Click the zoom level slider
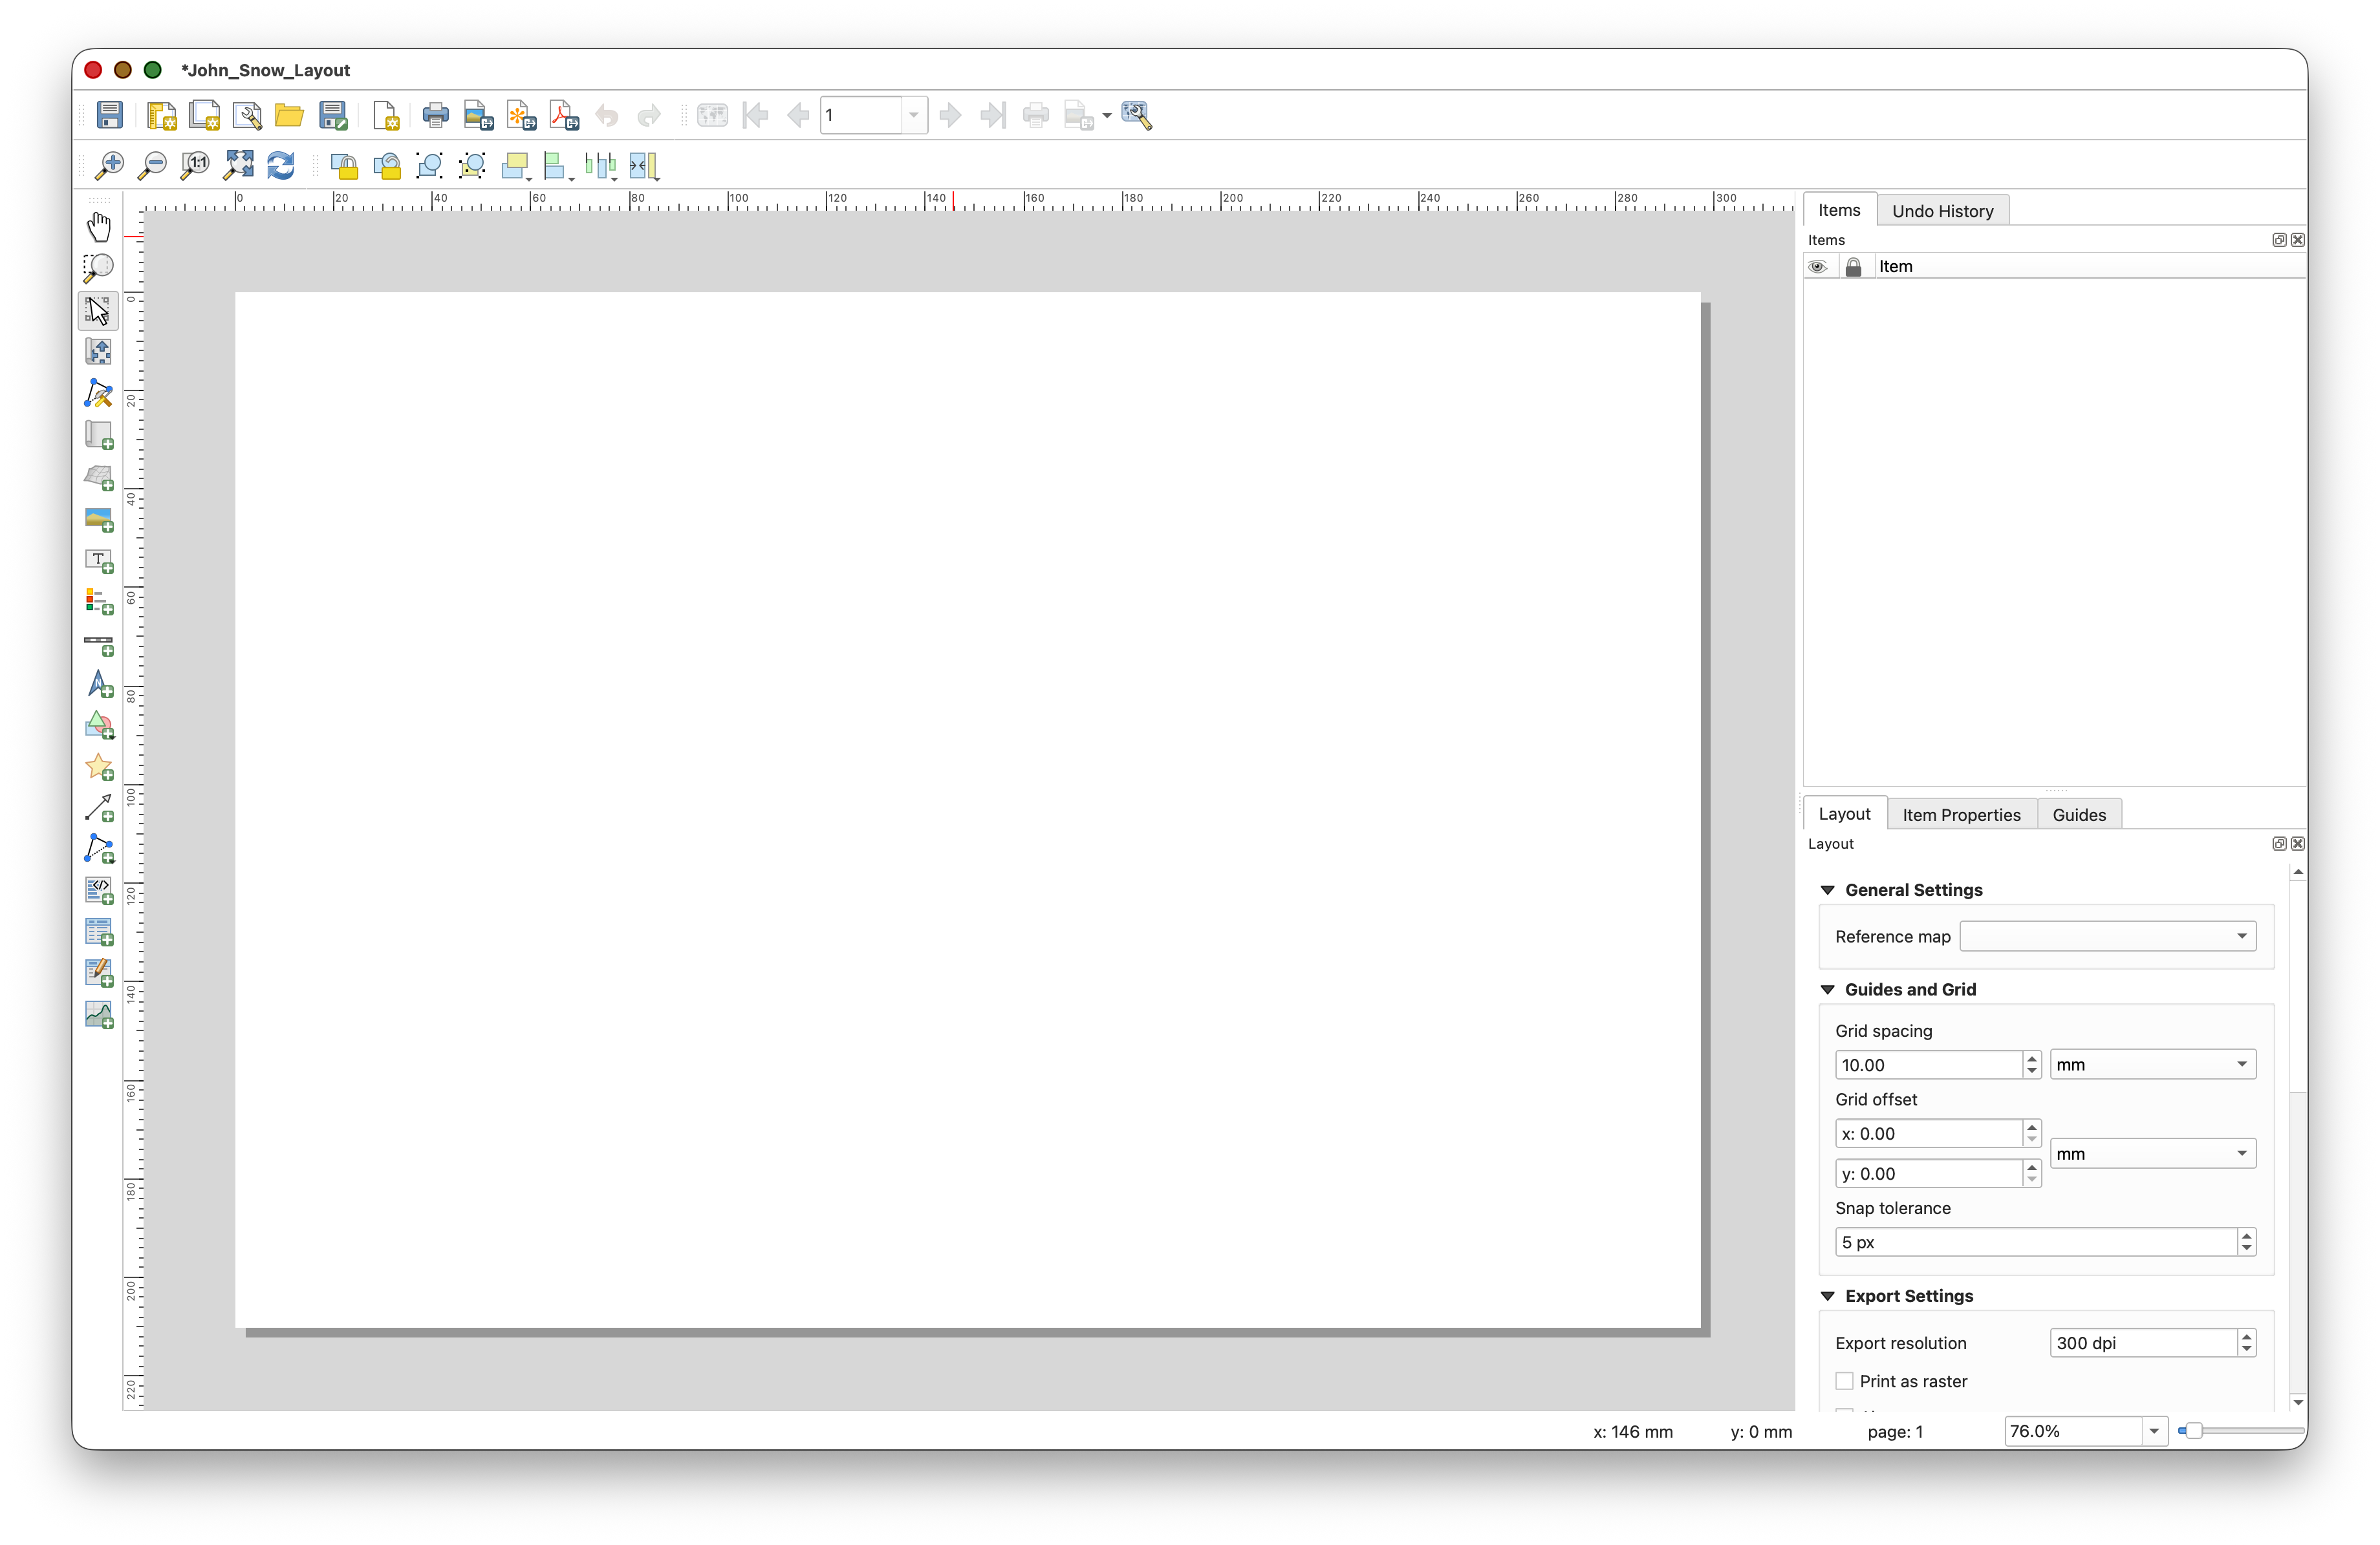 [2240, 1431]
